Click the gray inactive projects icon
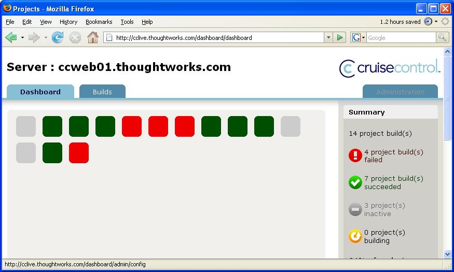Screen dimensions: 454x272 click(355, 209)
